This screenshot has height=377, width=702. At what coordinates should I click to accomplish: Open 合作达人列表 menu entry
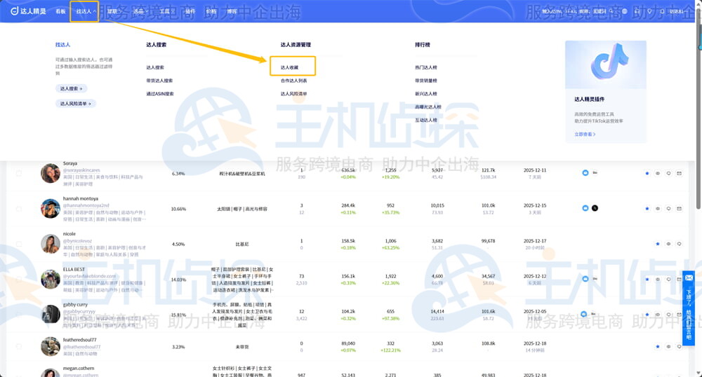click(293, 81)
